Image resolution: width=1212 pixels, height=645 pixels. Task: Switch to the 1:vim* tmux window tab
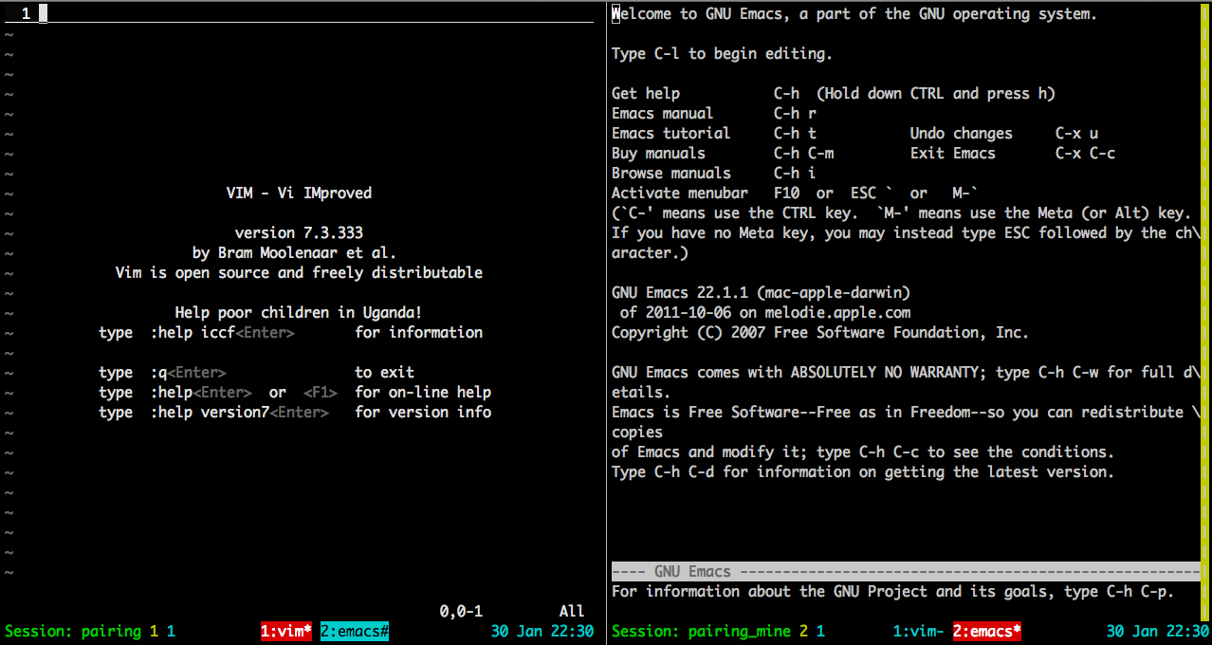pyautogui.click(x=286, y=631)
